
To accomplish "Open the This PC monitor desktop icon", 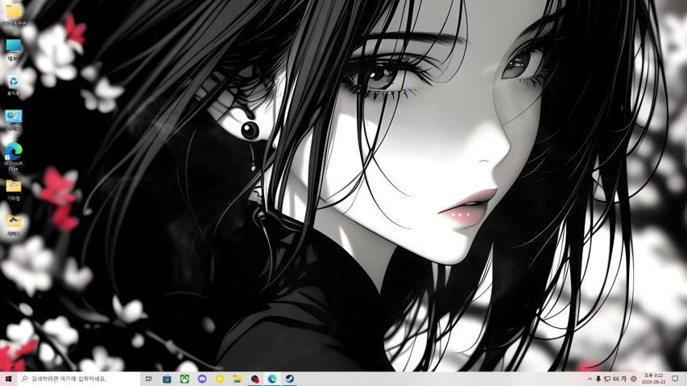I will [14, 48].
